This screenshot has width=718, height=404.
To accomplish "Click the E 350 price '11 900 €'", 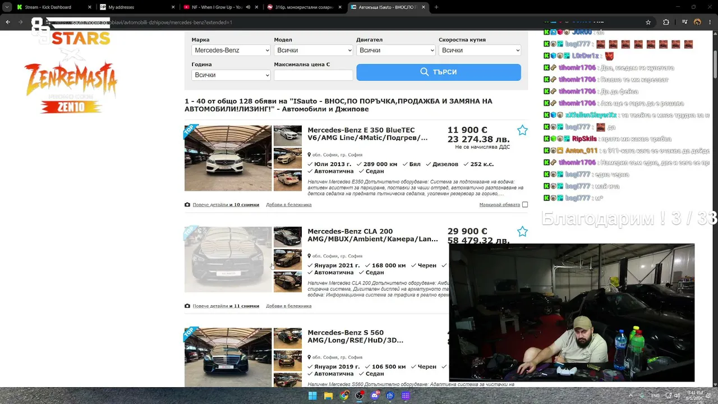I will [x=467, y=130].
